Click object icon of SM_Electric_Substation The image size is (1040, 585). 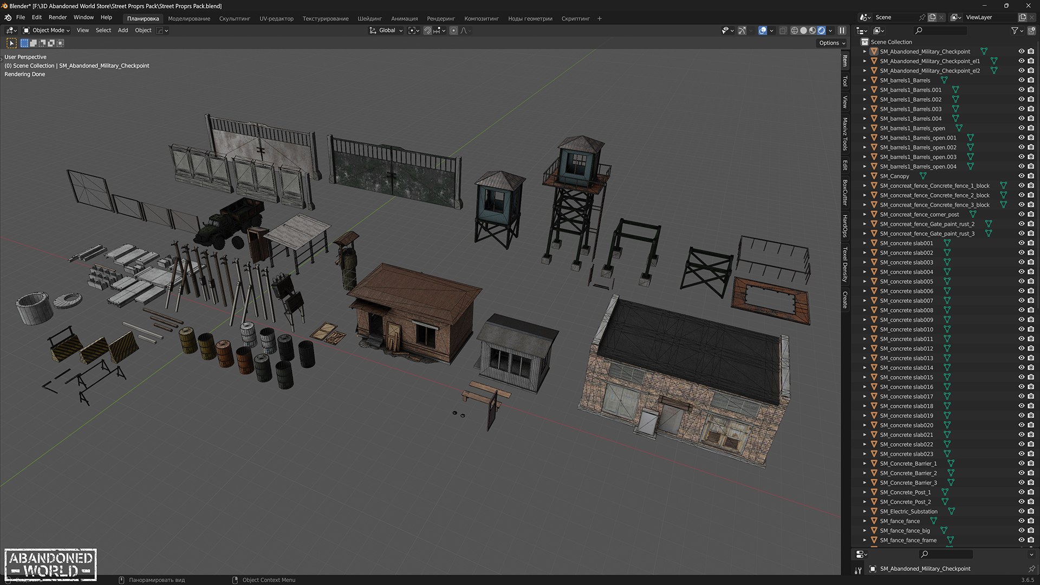[874, 511]
